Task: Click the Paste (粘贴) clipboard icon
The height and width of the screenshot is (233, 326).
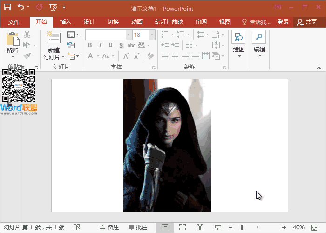Action: pyautogui.click(x=12, y=40)
